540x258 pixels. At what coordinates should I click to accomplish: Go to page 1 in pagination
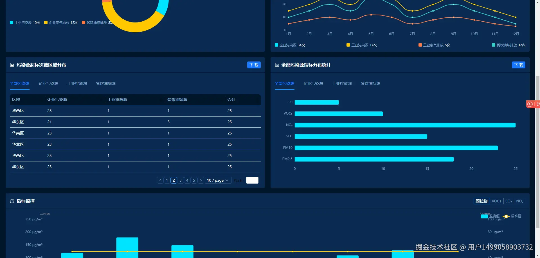167,180
